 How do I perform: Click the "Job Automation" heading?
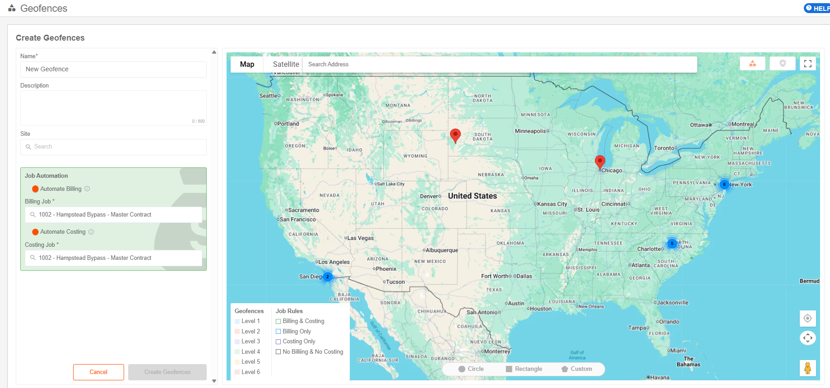pyautogui.click(x=46, y=176)
